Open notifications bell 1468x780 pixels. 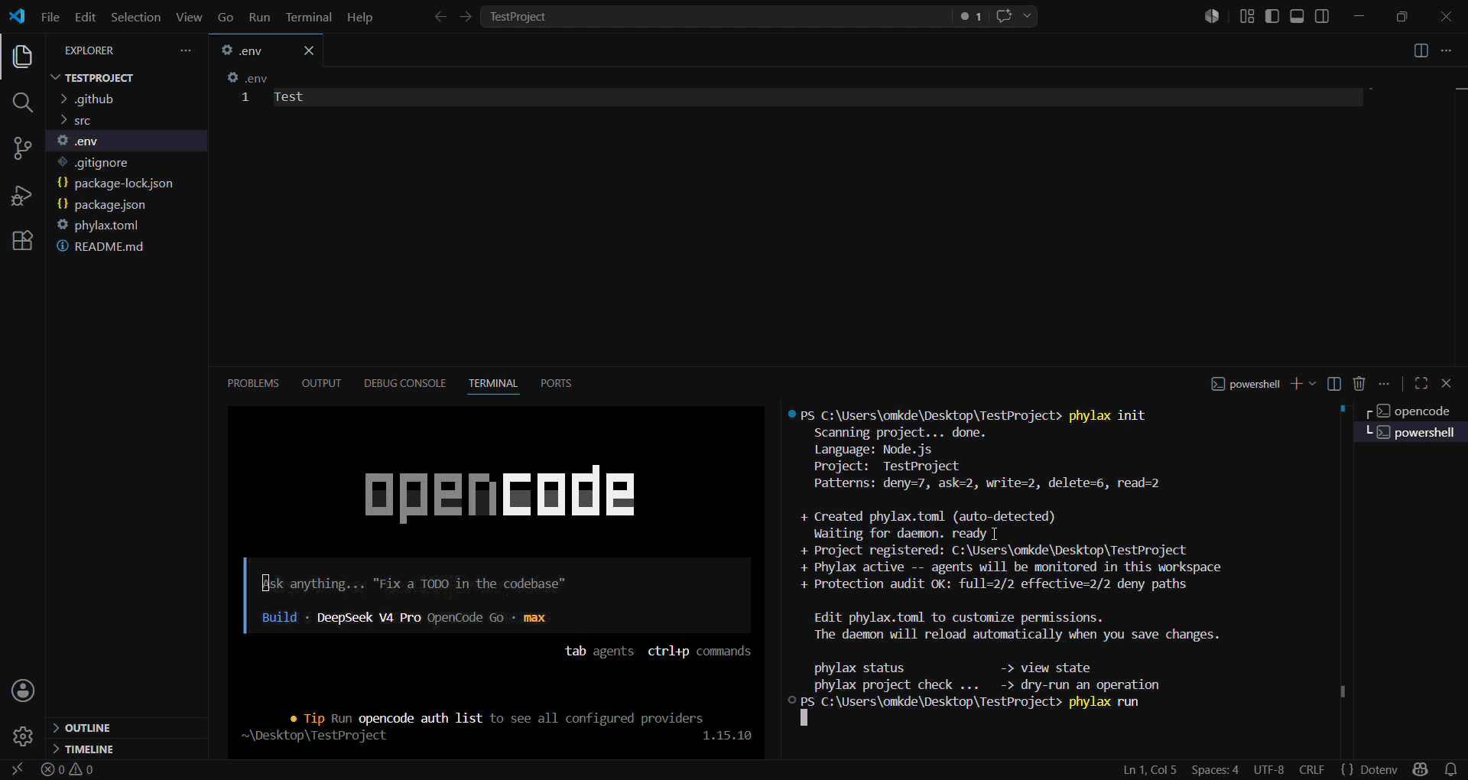[1450, 769]
